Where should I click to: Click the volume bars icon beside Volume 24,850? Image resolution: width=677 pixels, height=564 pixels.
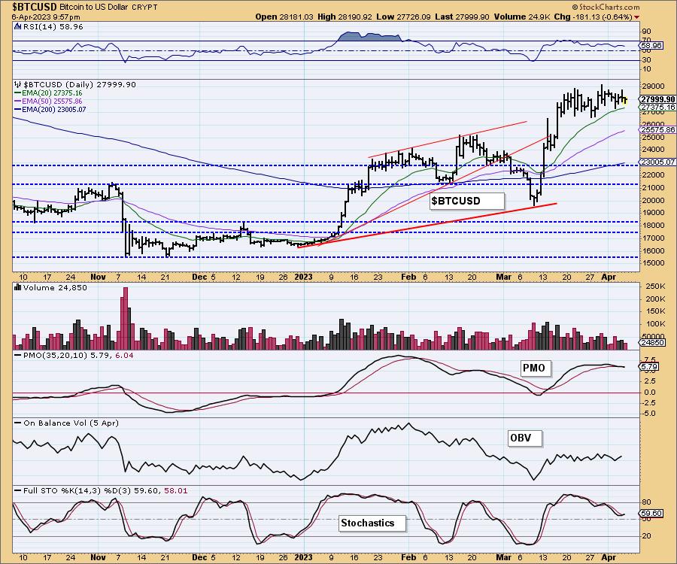(x=18, y=287)
